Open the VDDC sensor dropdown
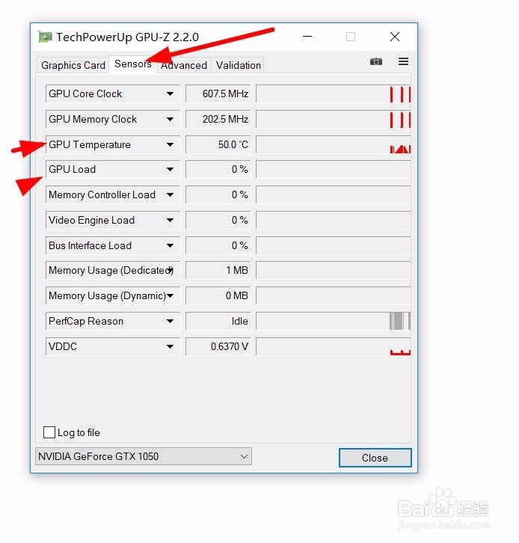519x543 pixels. click(x=170, y=346)
